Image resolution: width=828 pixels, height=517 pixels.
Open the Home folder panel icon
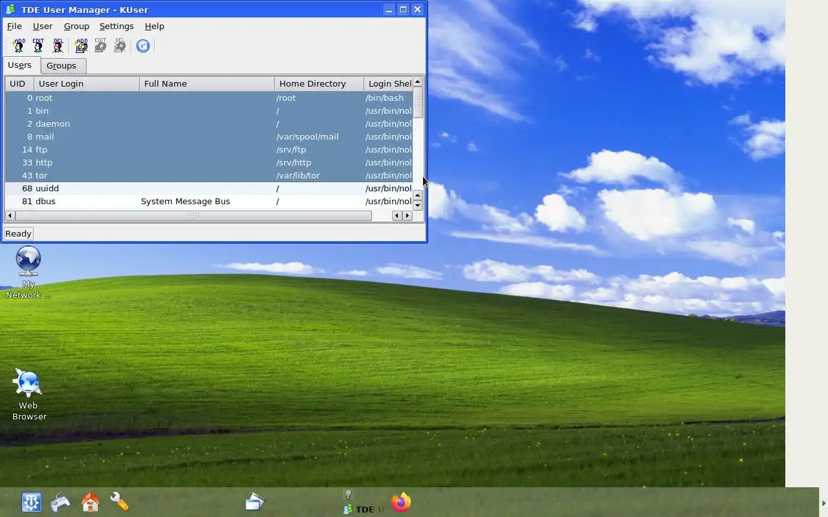90,502
